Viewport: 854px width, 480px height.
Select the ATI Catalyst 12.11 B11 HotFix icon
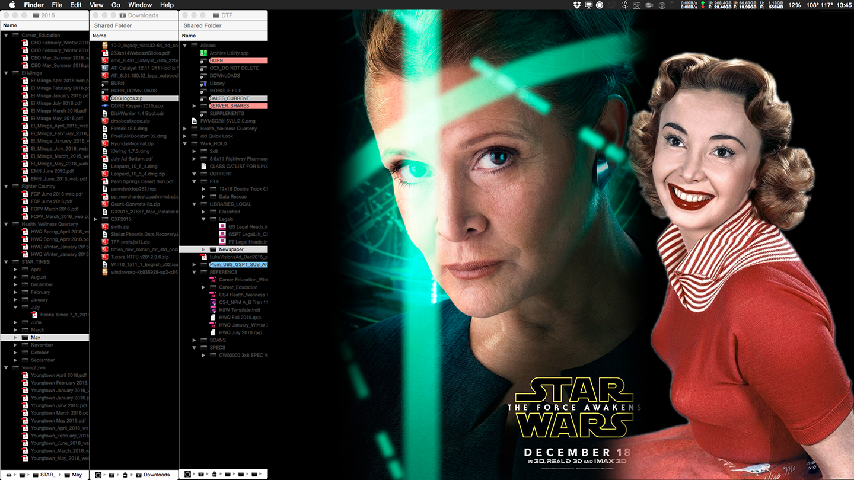coord(105,68)
